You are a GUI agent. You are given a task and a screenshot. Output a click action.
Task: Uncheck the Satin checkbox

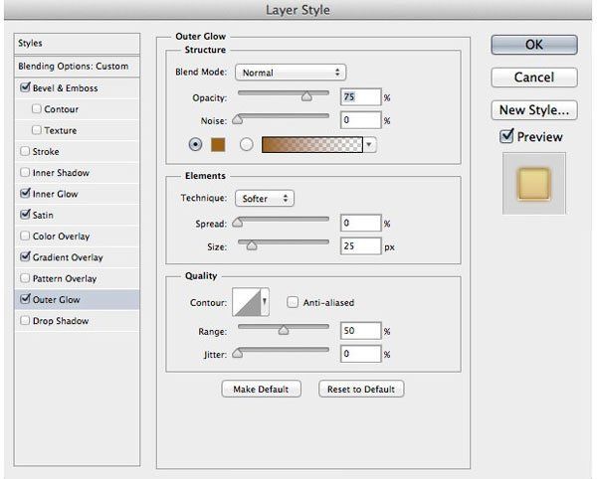coord(25,215)
